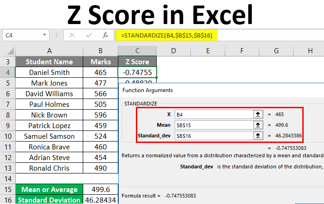
Task: Click the Cancel X icon in formula bar
Action: (72, 35)
